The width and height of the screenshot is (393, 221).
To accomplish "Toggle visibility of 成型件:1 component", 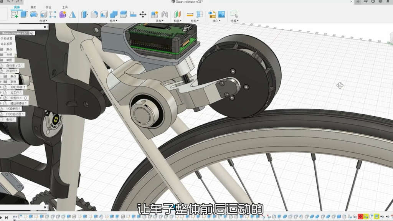I will tap(1, 98).
